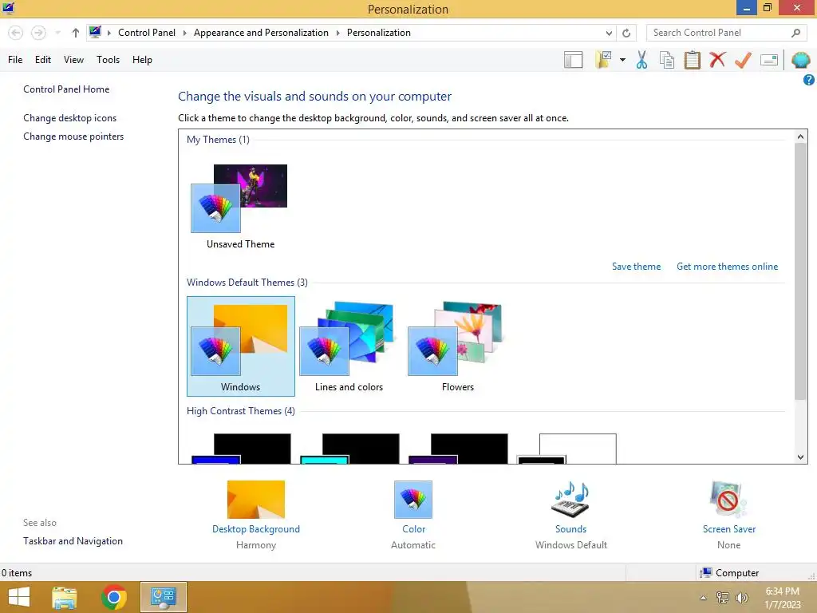The height and width of the screenshot is (613, 817).
Task: Select the white high contrast theme
Action: 567,449
